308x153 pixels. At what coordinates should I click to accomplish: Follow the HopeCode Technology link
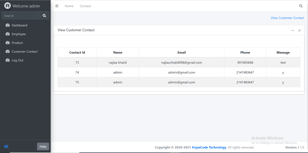click(x=209, y=147)
